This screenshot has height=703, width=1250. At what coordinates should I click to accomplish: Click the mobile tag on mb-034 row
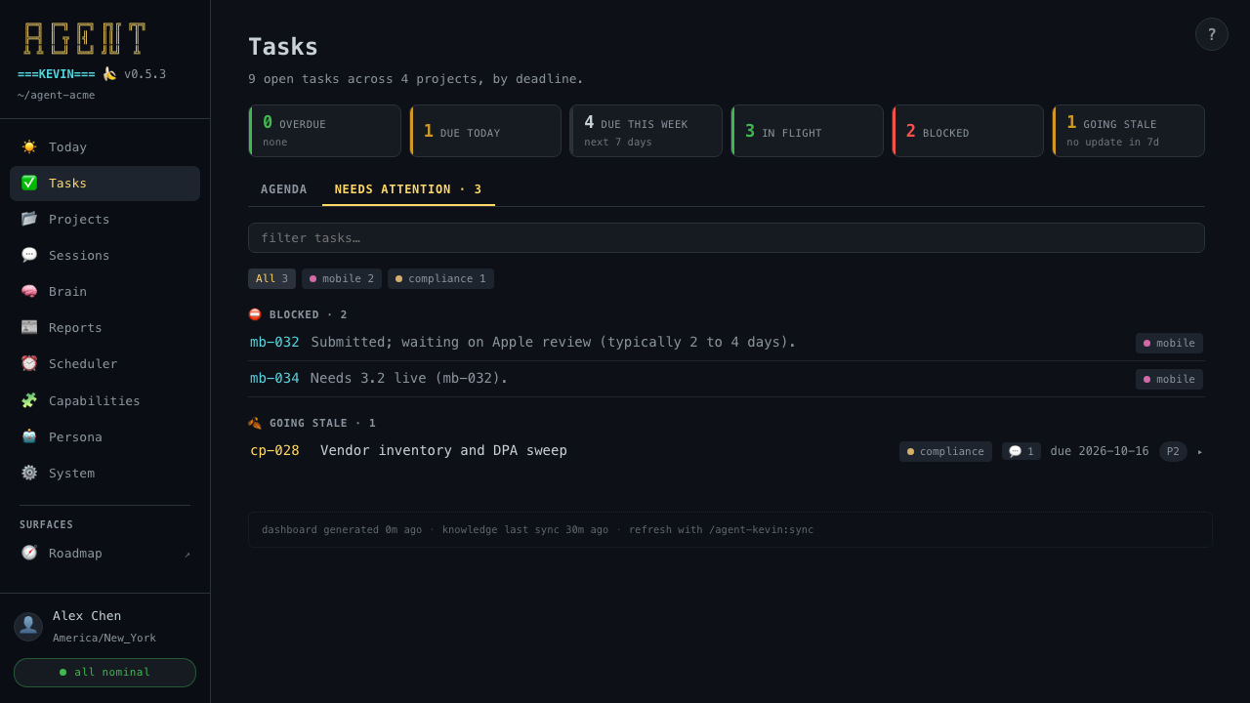point(1169,379)
